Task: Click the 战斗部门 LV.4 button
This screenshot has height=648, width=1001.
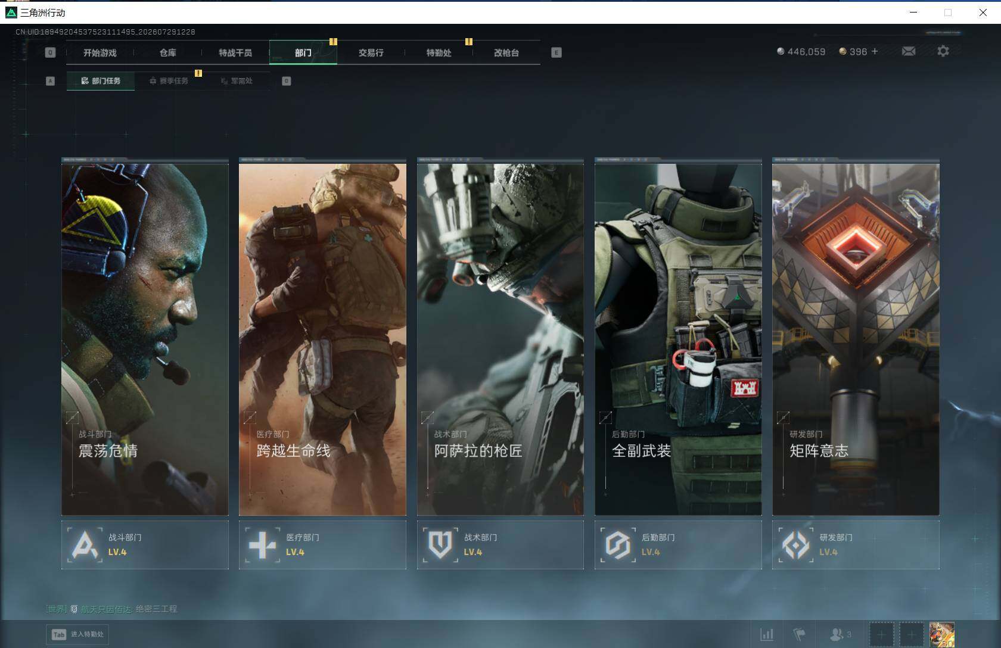Action: 145,545
